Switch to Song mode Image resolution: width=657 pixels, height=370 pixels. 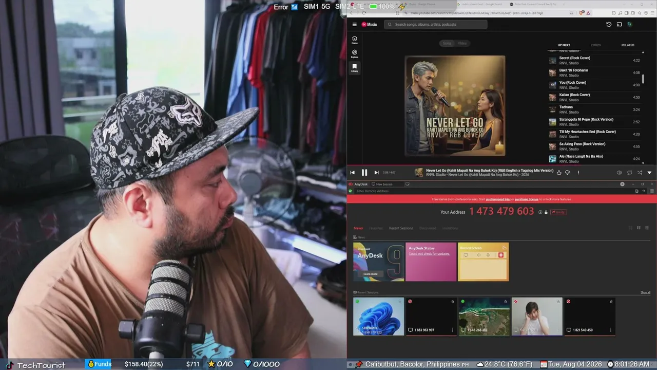447,43
